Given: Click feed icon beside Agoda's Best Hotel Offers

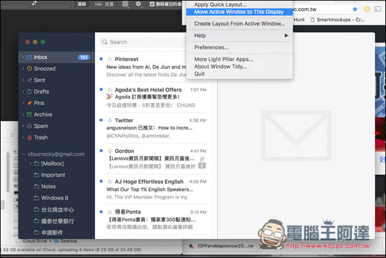Looking at the screenshot, I should pos(110,90).
